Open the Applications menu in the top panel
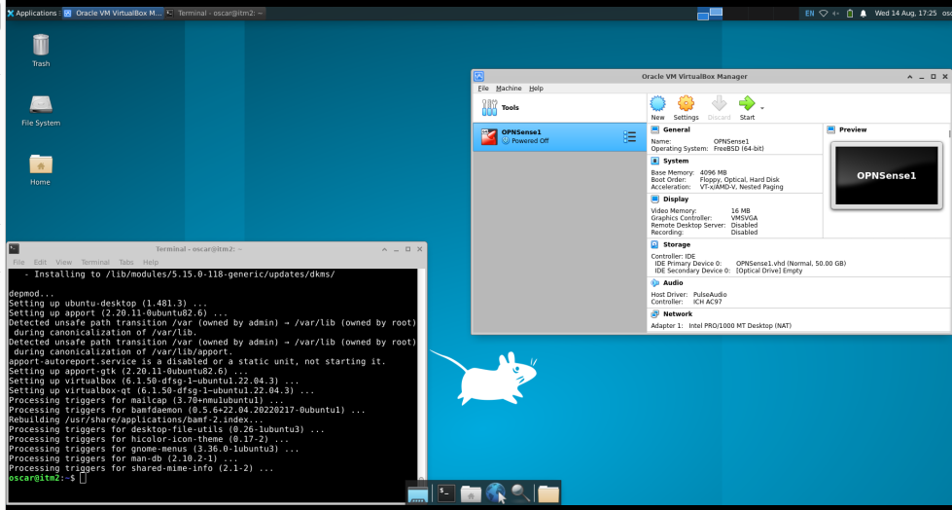This screenshot has height=510, width=952. (x=31, y=14)
